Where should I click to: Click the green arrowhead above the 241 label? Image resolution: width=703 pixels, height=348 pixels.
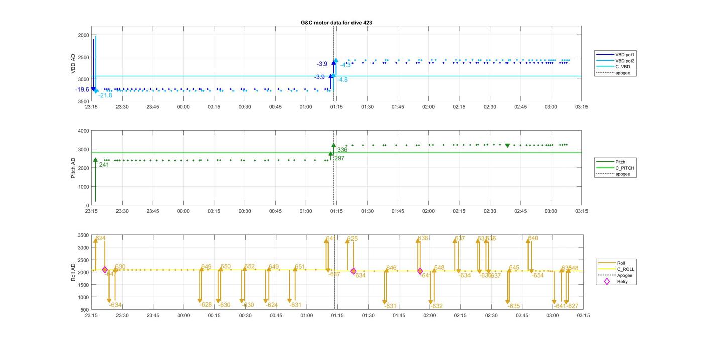[x=95, y=160]
